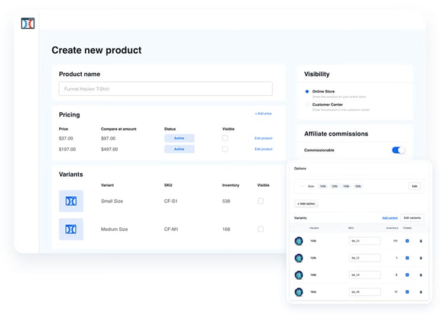Click Edit product for $197.00 price
The width and height of the screenshot is (444, 317).
[x=263, y=149]
